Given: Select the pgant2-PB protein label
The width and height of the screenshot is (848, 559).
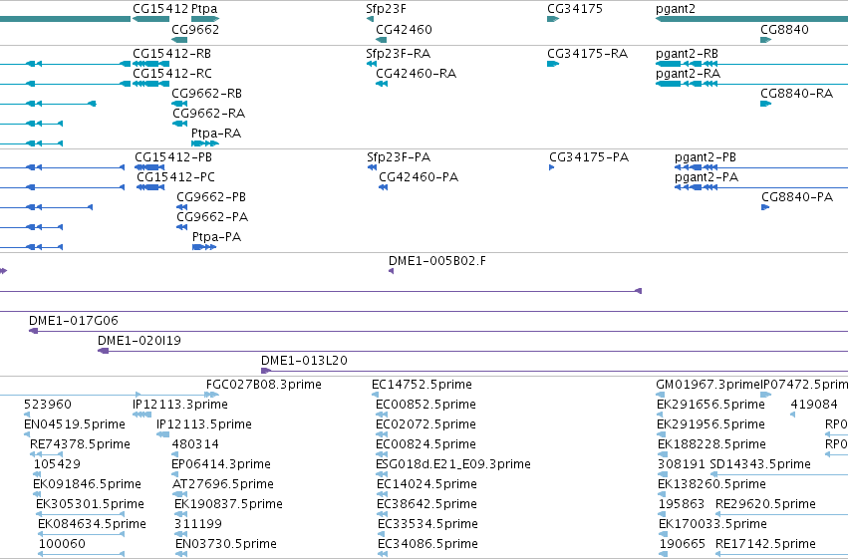Looking at the screenshot, I should 706,157.
